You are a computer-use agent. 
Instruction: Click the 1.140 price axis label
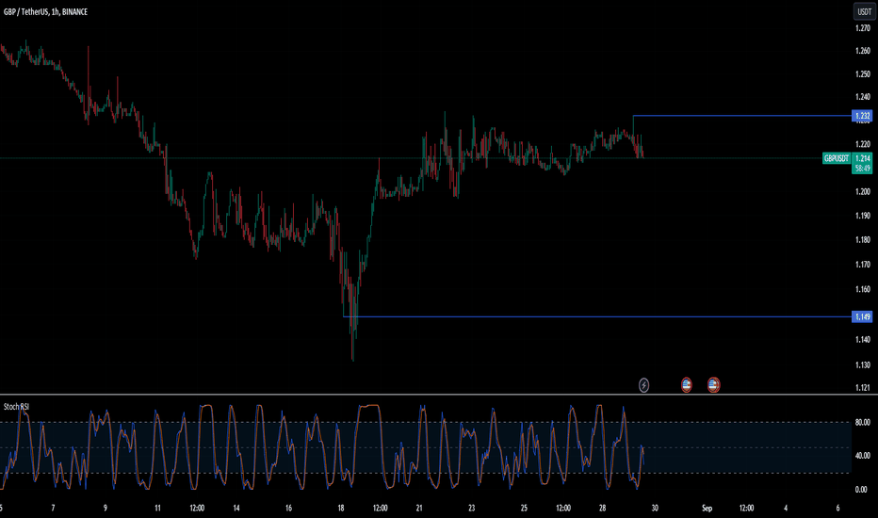pos(862,339)
